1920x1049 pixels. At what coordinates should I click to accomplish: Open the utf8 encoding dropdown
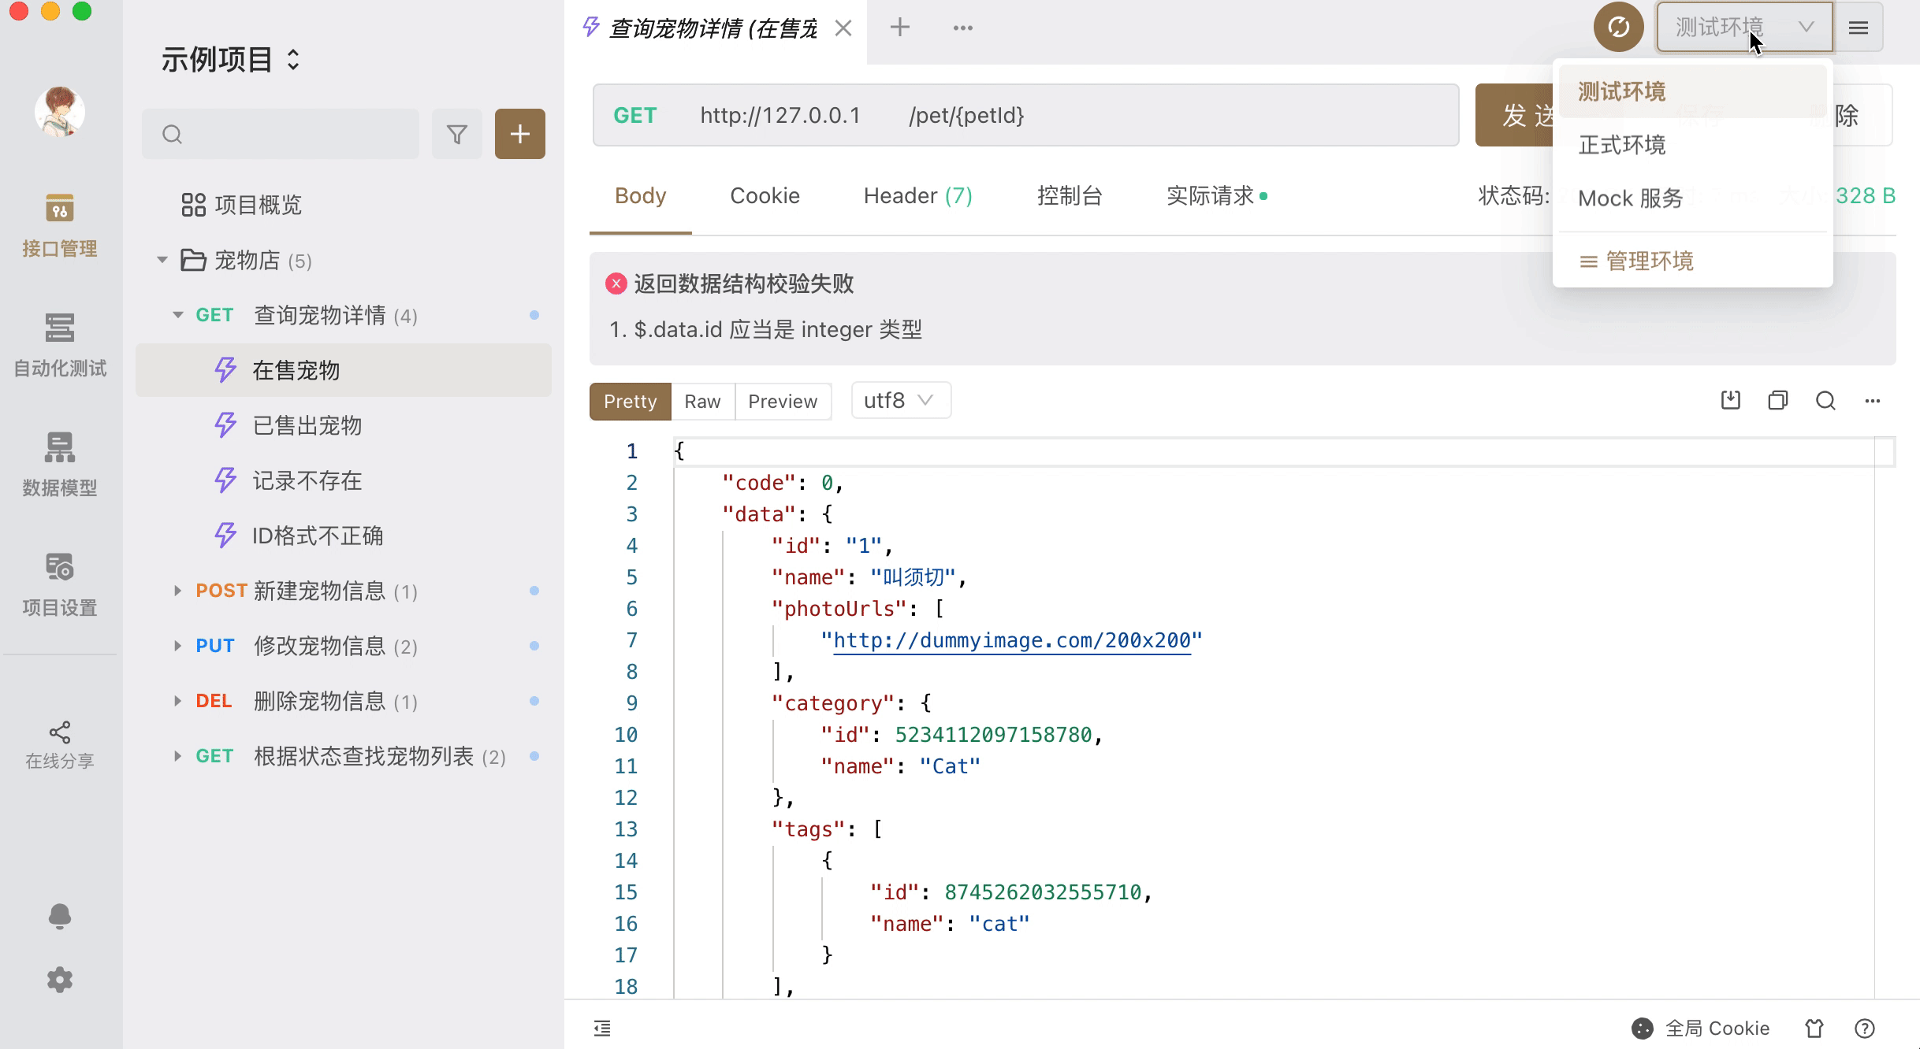(900, 401)
